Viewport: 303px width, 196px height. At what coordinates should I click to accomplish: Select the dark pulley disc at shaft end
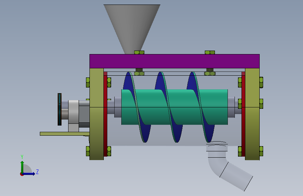point(59,110)
